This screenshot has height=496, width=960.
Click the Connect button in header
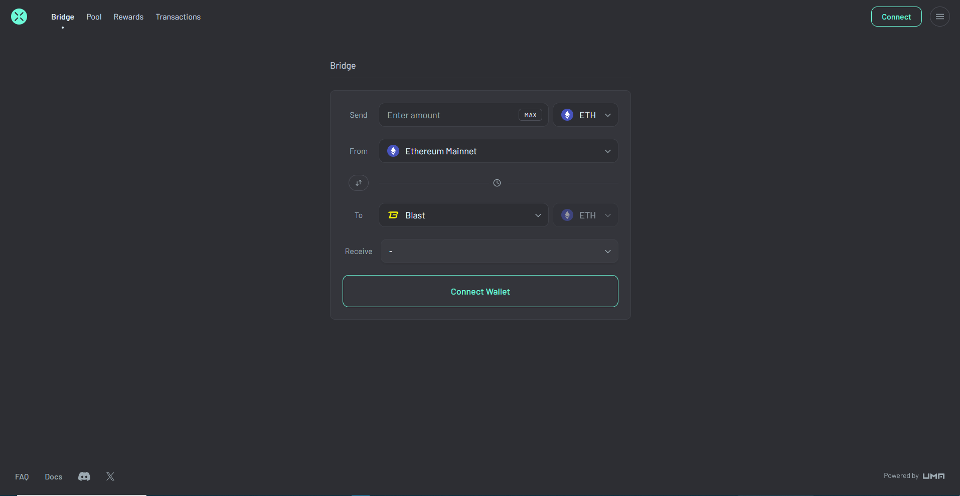point(896,17)
